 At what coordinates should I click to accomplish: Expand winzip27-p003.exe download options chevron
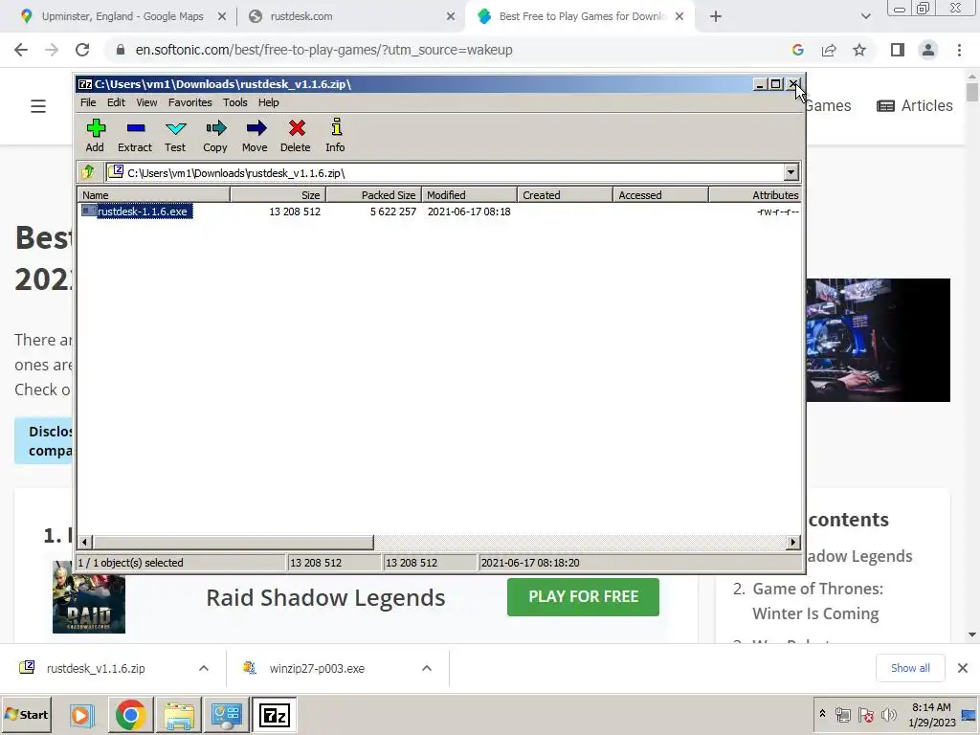point(427,668)
